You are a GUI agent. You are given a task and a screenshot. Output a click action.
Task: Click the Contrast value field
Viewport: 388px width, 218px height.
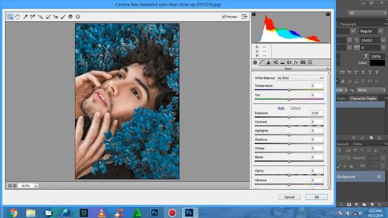(x=317, y=122)
